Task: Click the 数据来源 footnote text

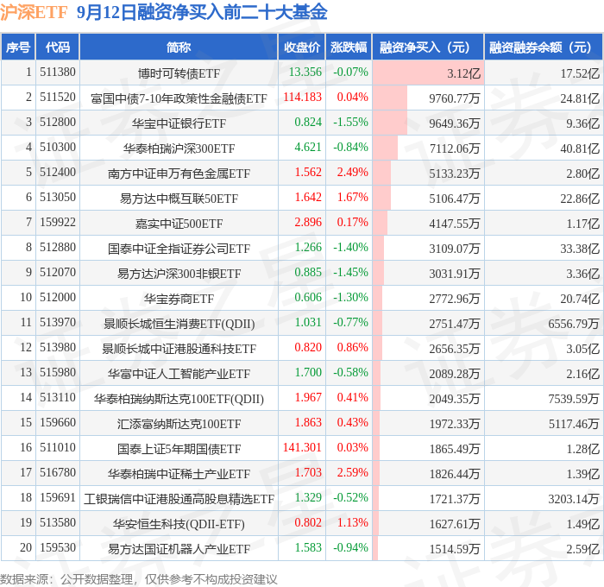Action: 139,579
